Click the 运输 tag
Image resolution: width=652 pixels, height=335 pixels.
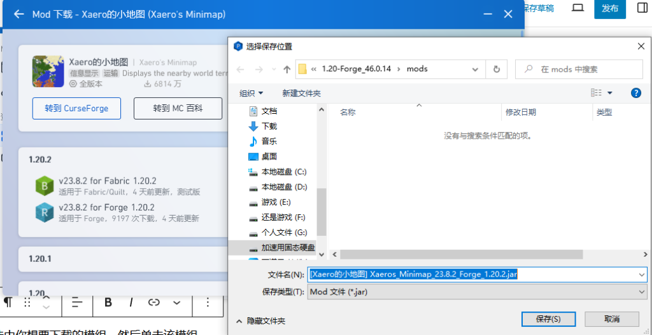coord(111,74)
